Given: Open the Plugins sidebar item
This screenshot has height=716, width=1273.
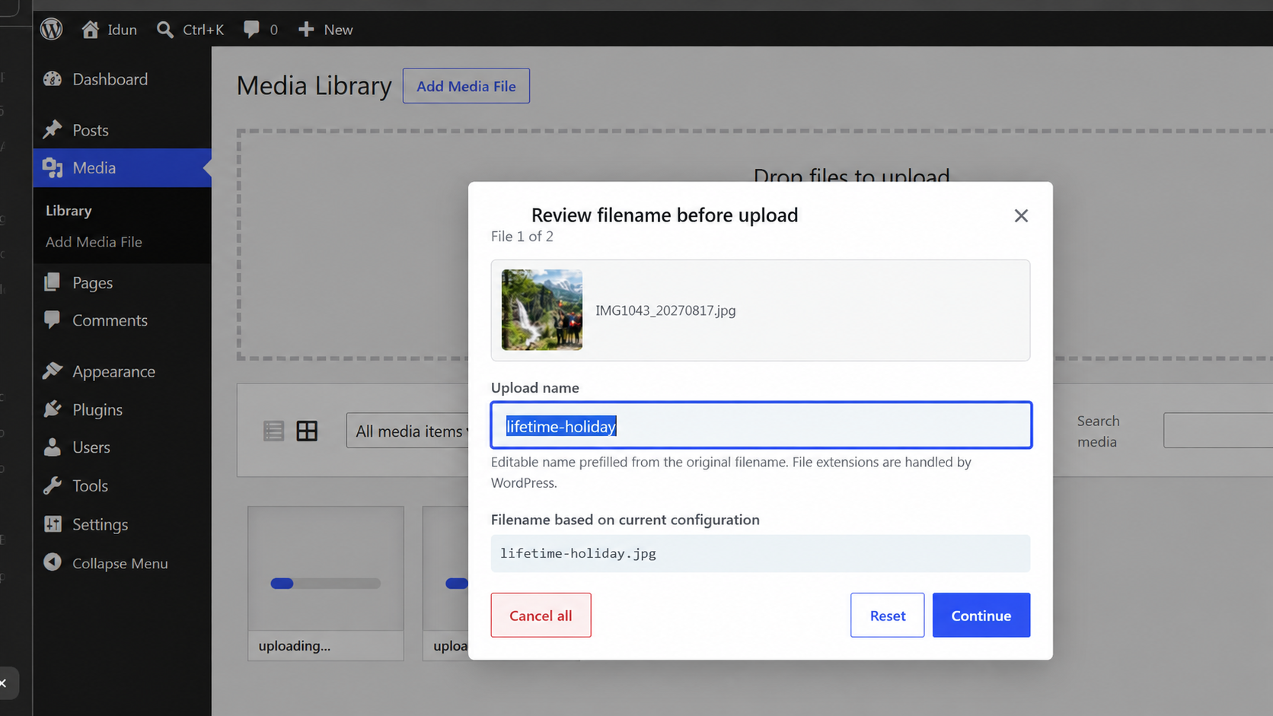Looking at the screenshot, I should (122, 409).
